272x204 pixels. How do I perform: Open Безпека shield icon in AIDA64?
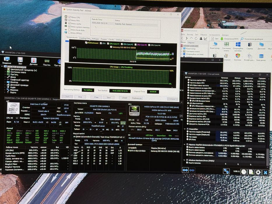point(238,57)
